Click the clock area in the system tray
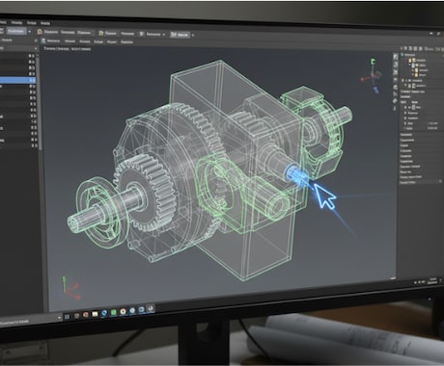 [433, 280]
